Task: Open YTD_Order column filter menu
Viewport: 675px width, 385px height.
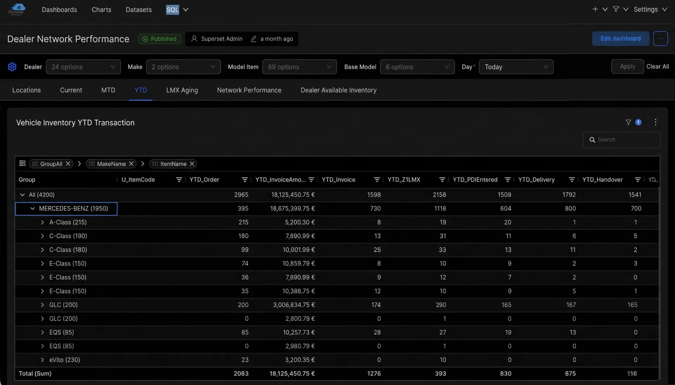Action: pyautogui.click(x=245, y=180)
